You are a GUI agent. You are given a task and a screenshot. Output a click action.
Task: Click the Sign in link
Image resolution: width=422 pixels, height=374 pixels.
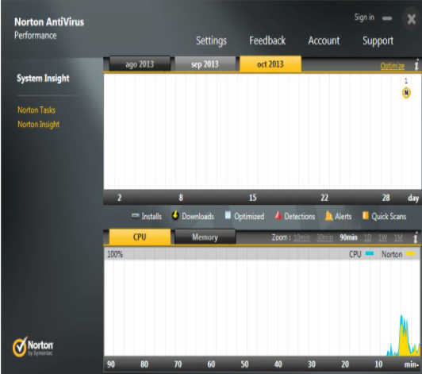click(x=364, y=17)
